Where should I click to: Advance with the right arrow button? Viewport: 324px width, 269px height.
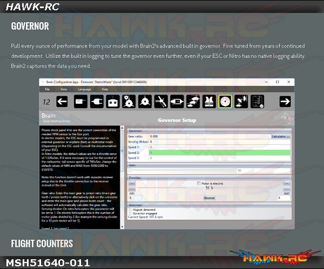285,102
